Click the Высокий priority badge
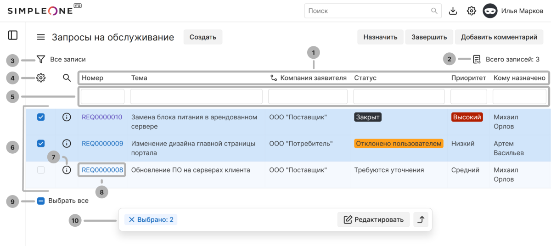Viewport: 551px width, 246px height. pos(467,117)
